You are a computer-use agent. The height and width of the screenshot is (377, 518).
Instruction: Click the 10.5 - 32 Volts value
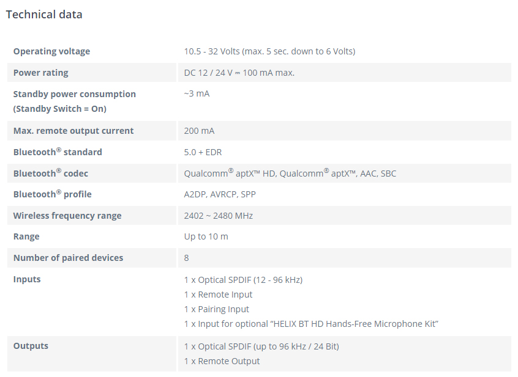tap(269, 51)
